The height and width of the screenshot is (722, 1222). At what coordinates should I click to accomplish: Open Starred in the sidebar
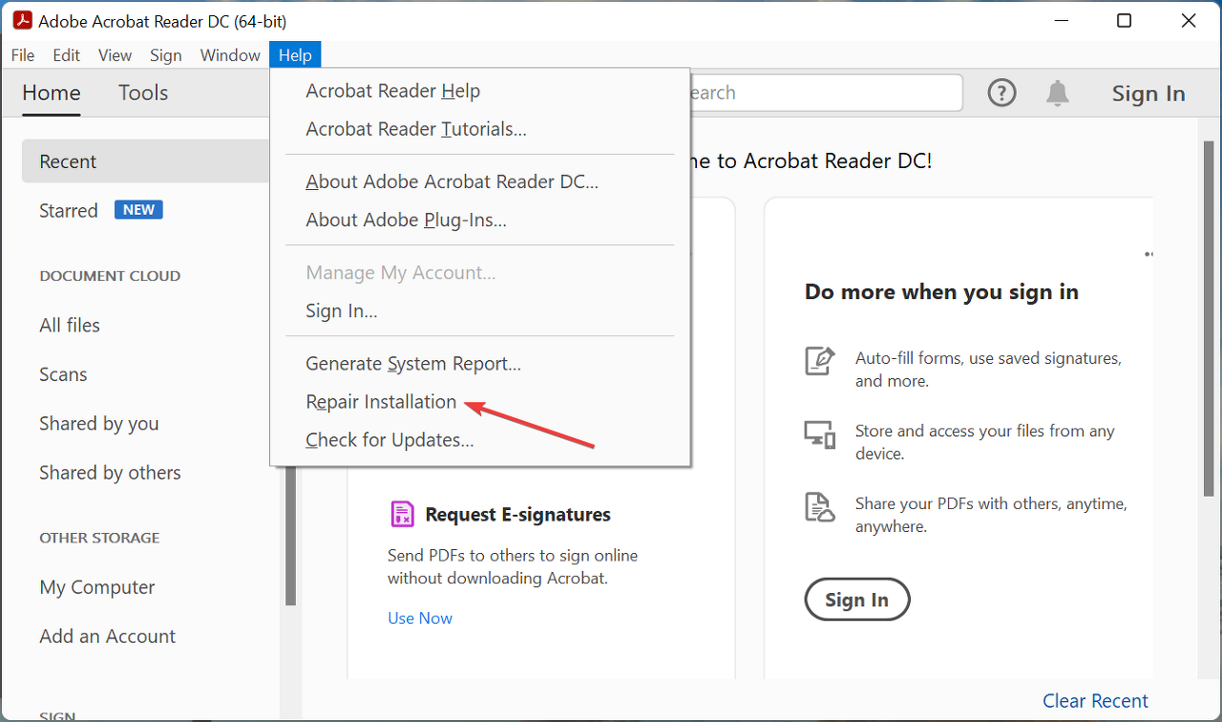pyautogui.click(x=69, y=210)
